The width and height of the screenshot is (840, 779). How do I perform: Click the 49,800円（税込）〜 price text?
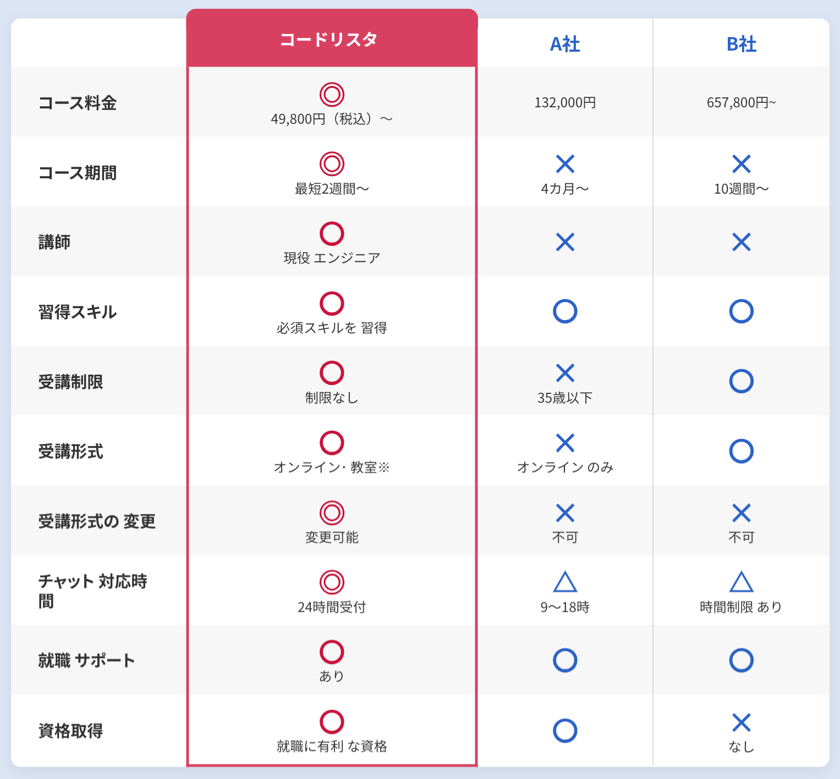(x=332, y=119)
